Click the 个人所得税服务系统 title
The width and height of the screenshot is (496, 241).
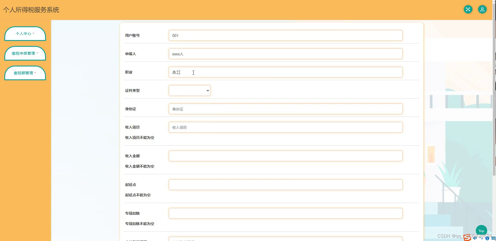(x=31, y=10)
